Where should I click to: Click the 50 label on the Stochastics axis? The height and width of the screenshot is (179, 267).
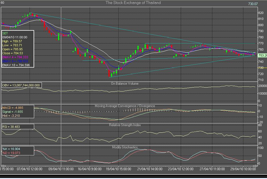pos(260,155)
